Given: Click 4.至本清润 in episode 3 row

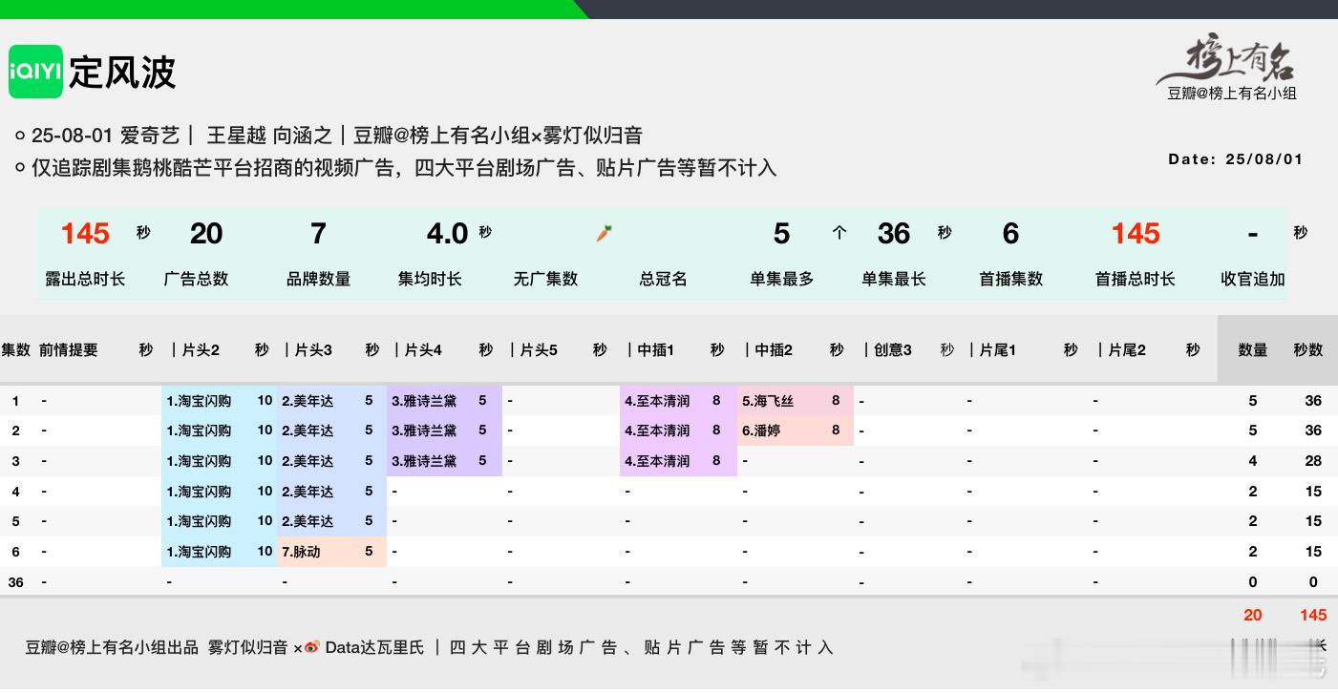Looking at the screenshot, I should pos(657,461).
